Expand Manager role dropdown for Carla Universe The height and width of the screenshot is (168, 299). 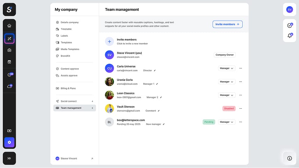pyautogui.click(x=227, y=68)
